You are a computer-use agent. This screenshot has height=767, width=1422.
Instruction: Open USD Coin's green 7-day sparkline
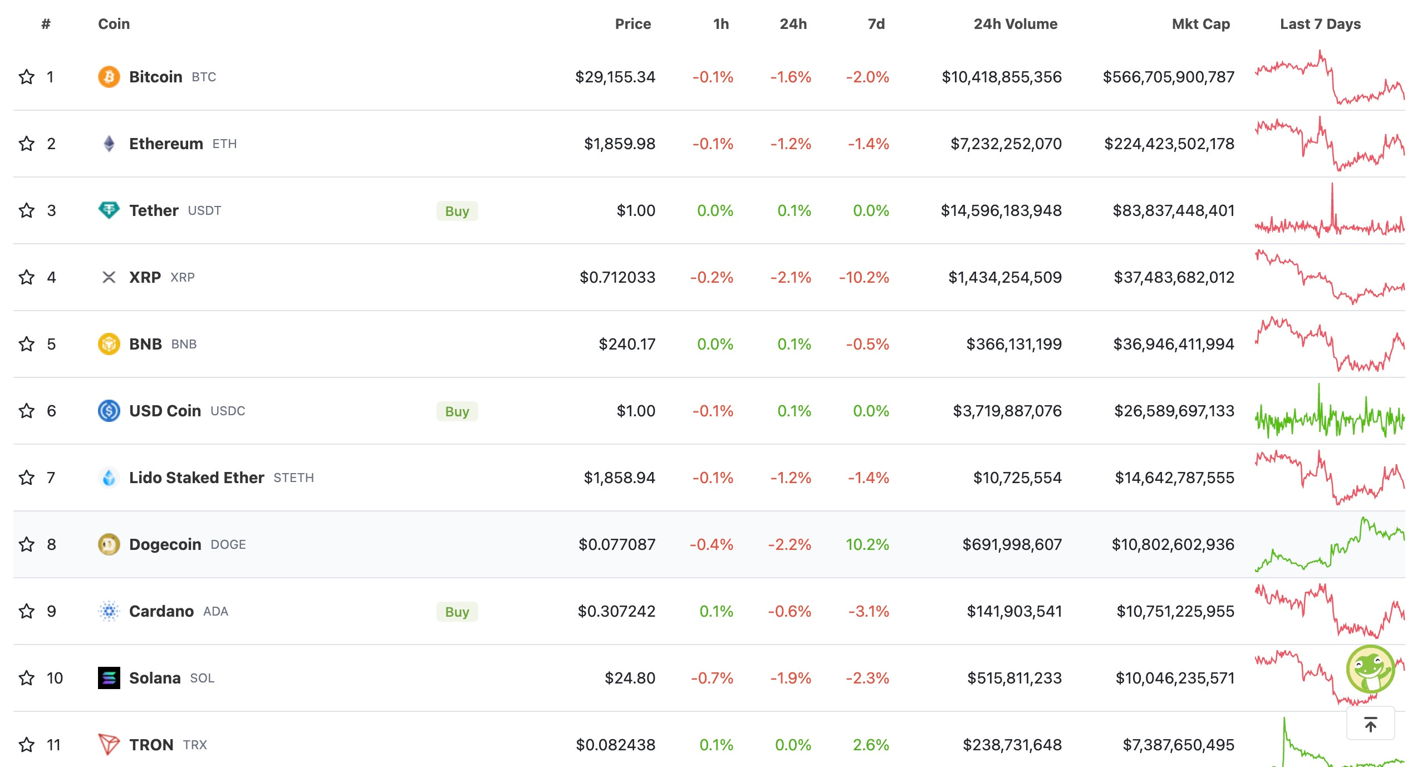pyautogui.click(x=1330, y=411)
